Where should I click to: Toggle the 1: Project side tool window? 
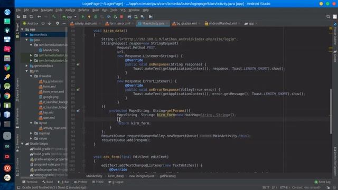[17, 30]
